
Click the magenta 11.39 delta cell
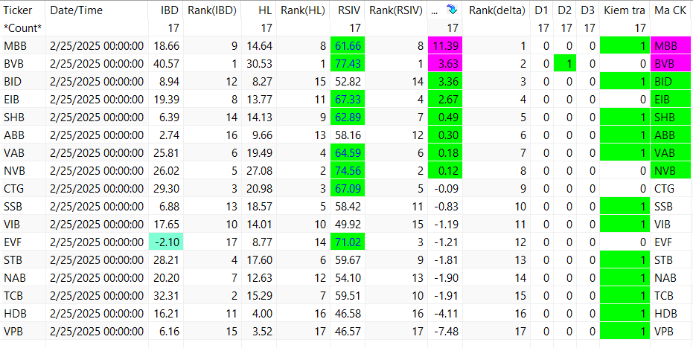444,46
